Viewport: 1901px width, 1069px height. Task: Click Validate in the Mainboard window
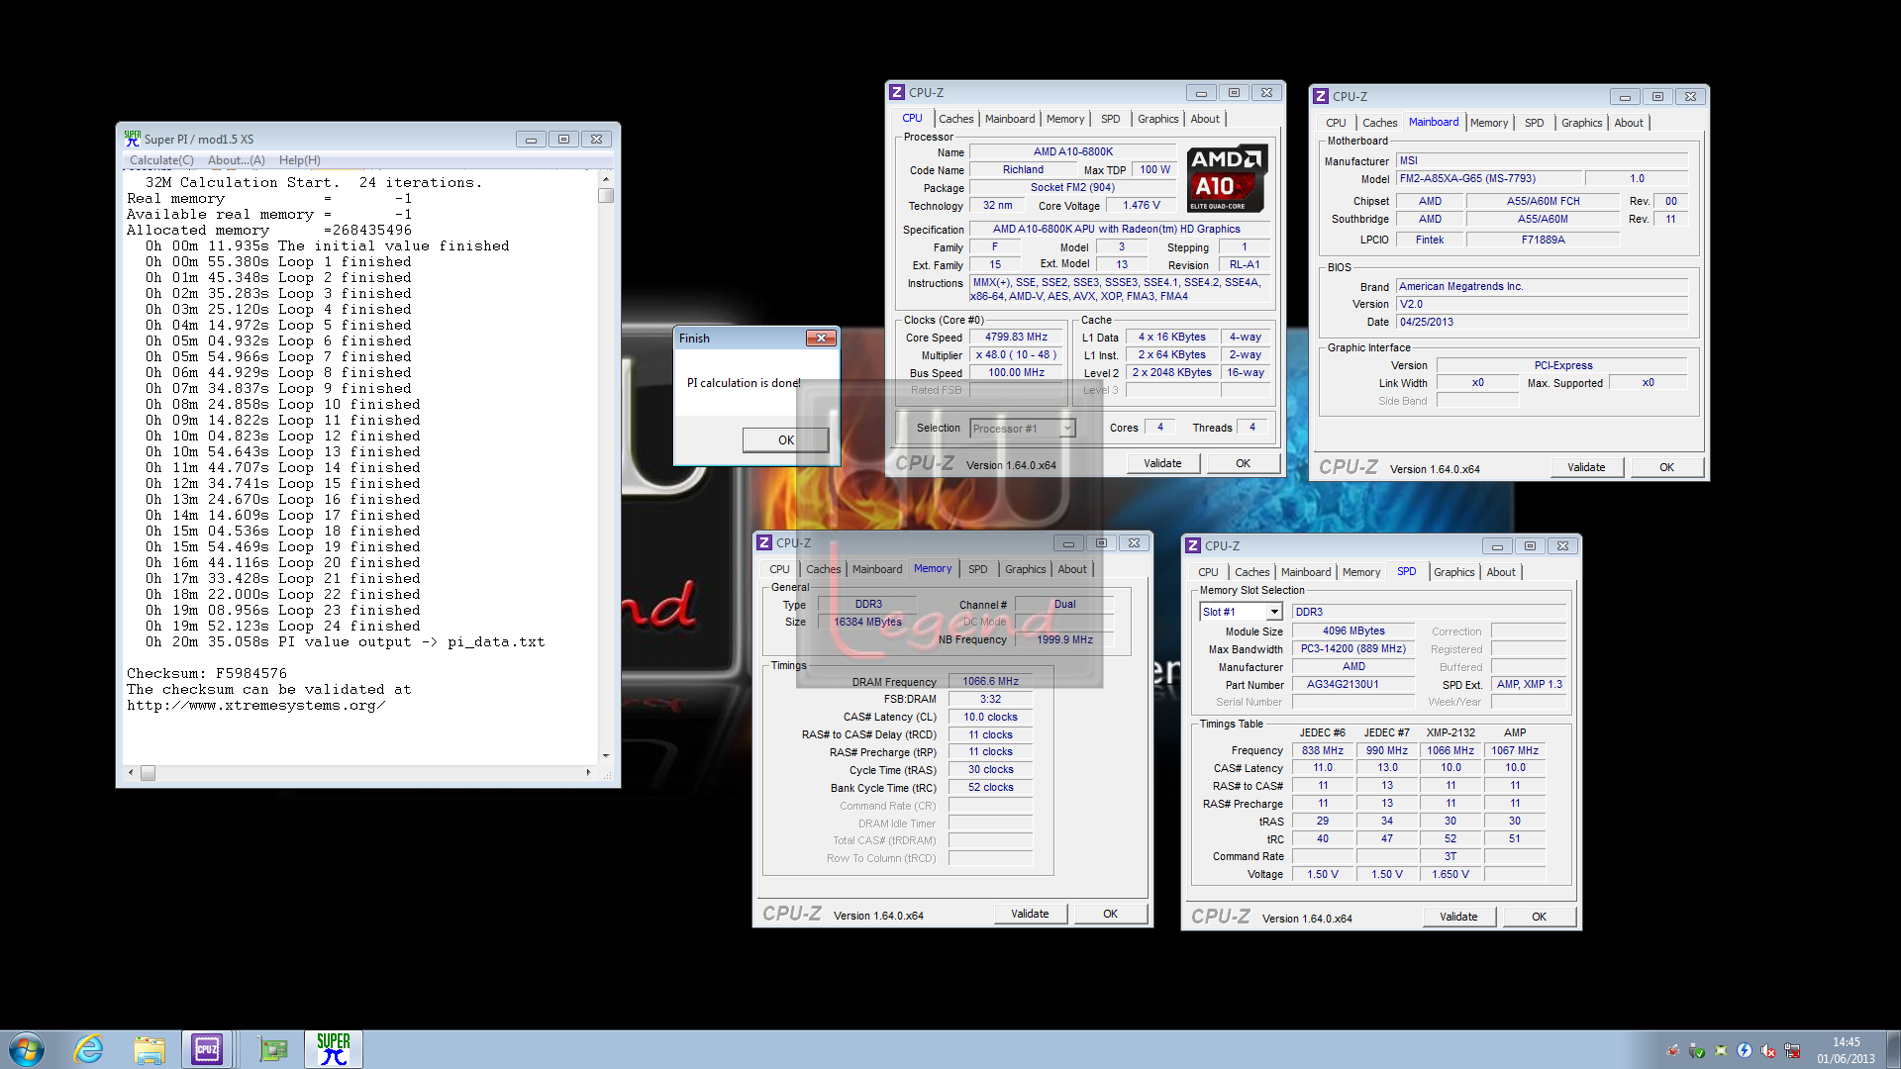(x=1586, y=467)
